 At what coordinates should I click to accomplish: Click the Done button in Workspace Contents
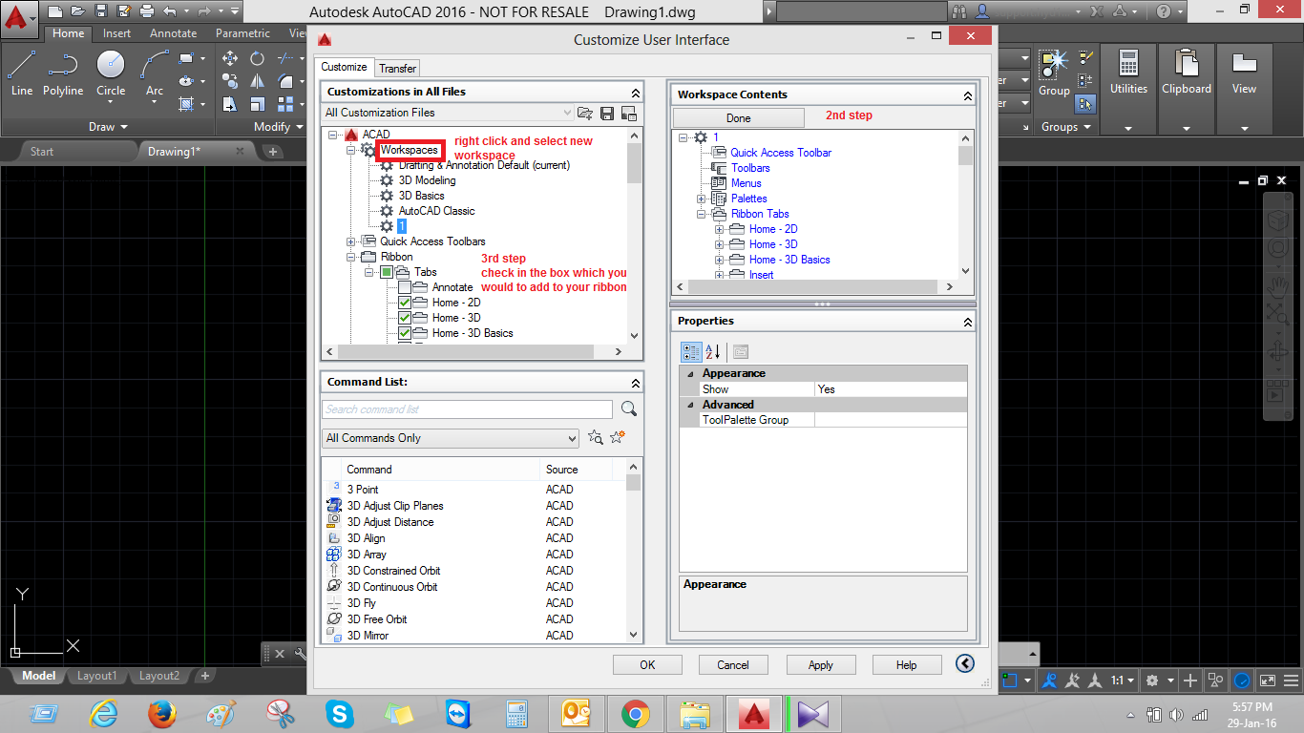pyautogui.click(x=739, y=118)
